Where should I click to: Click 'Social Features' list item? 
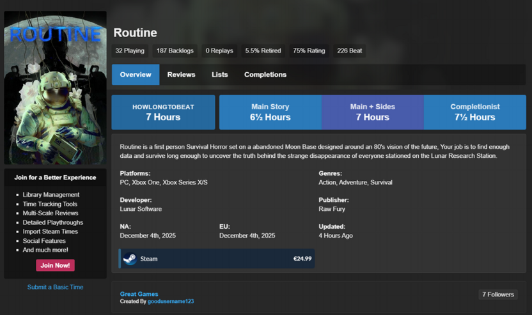[44, 241]
